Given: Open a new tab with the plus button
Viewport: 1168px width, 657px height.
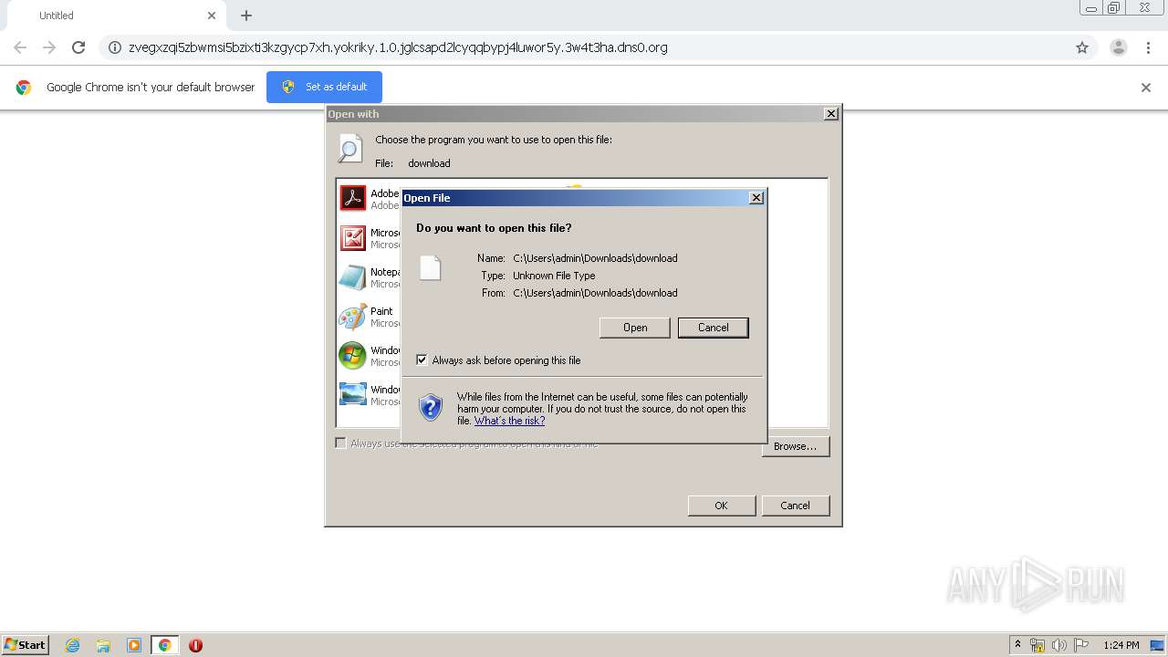Looking at the screenshot, I should tap(246, 16).
